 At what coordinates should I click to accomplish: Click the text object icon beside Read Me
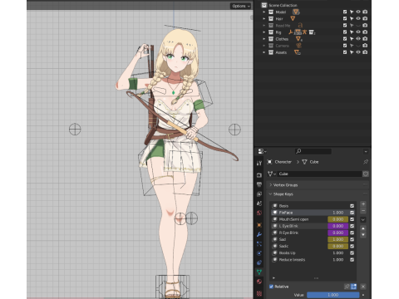tap(300, 25)
